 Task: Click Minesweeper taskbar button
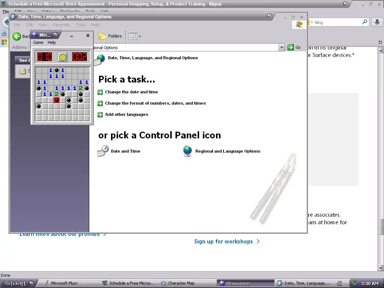(245, 283)
